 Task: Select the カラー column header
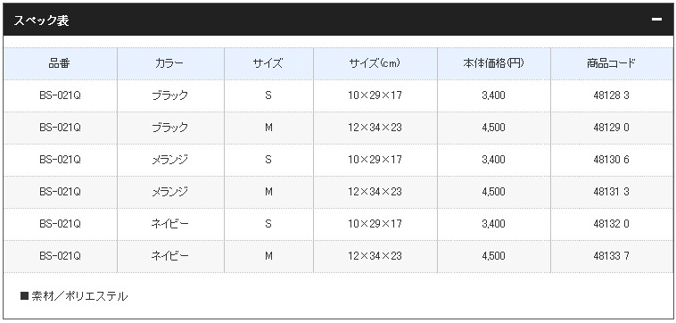(x=170, y=63)
